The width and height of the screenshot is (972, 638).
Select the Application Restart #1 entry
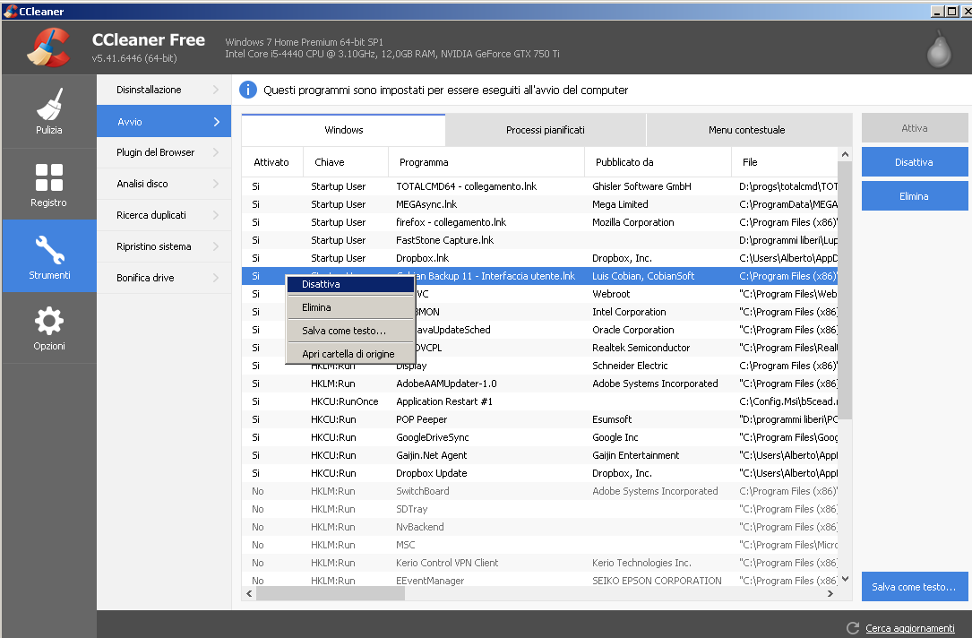pos(539,401)
